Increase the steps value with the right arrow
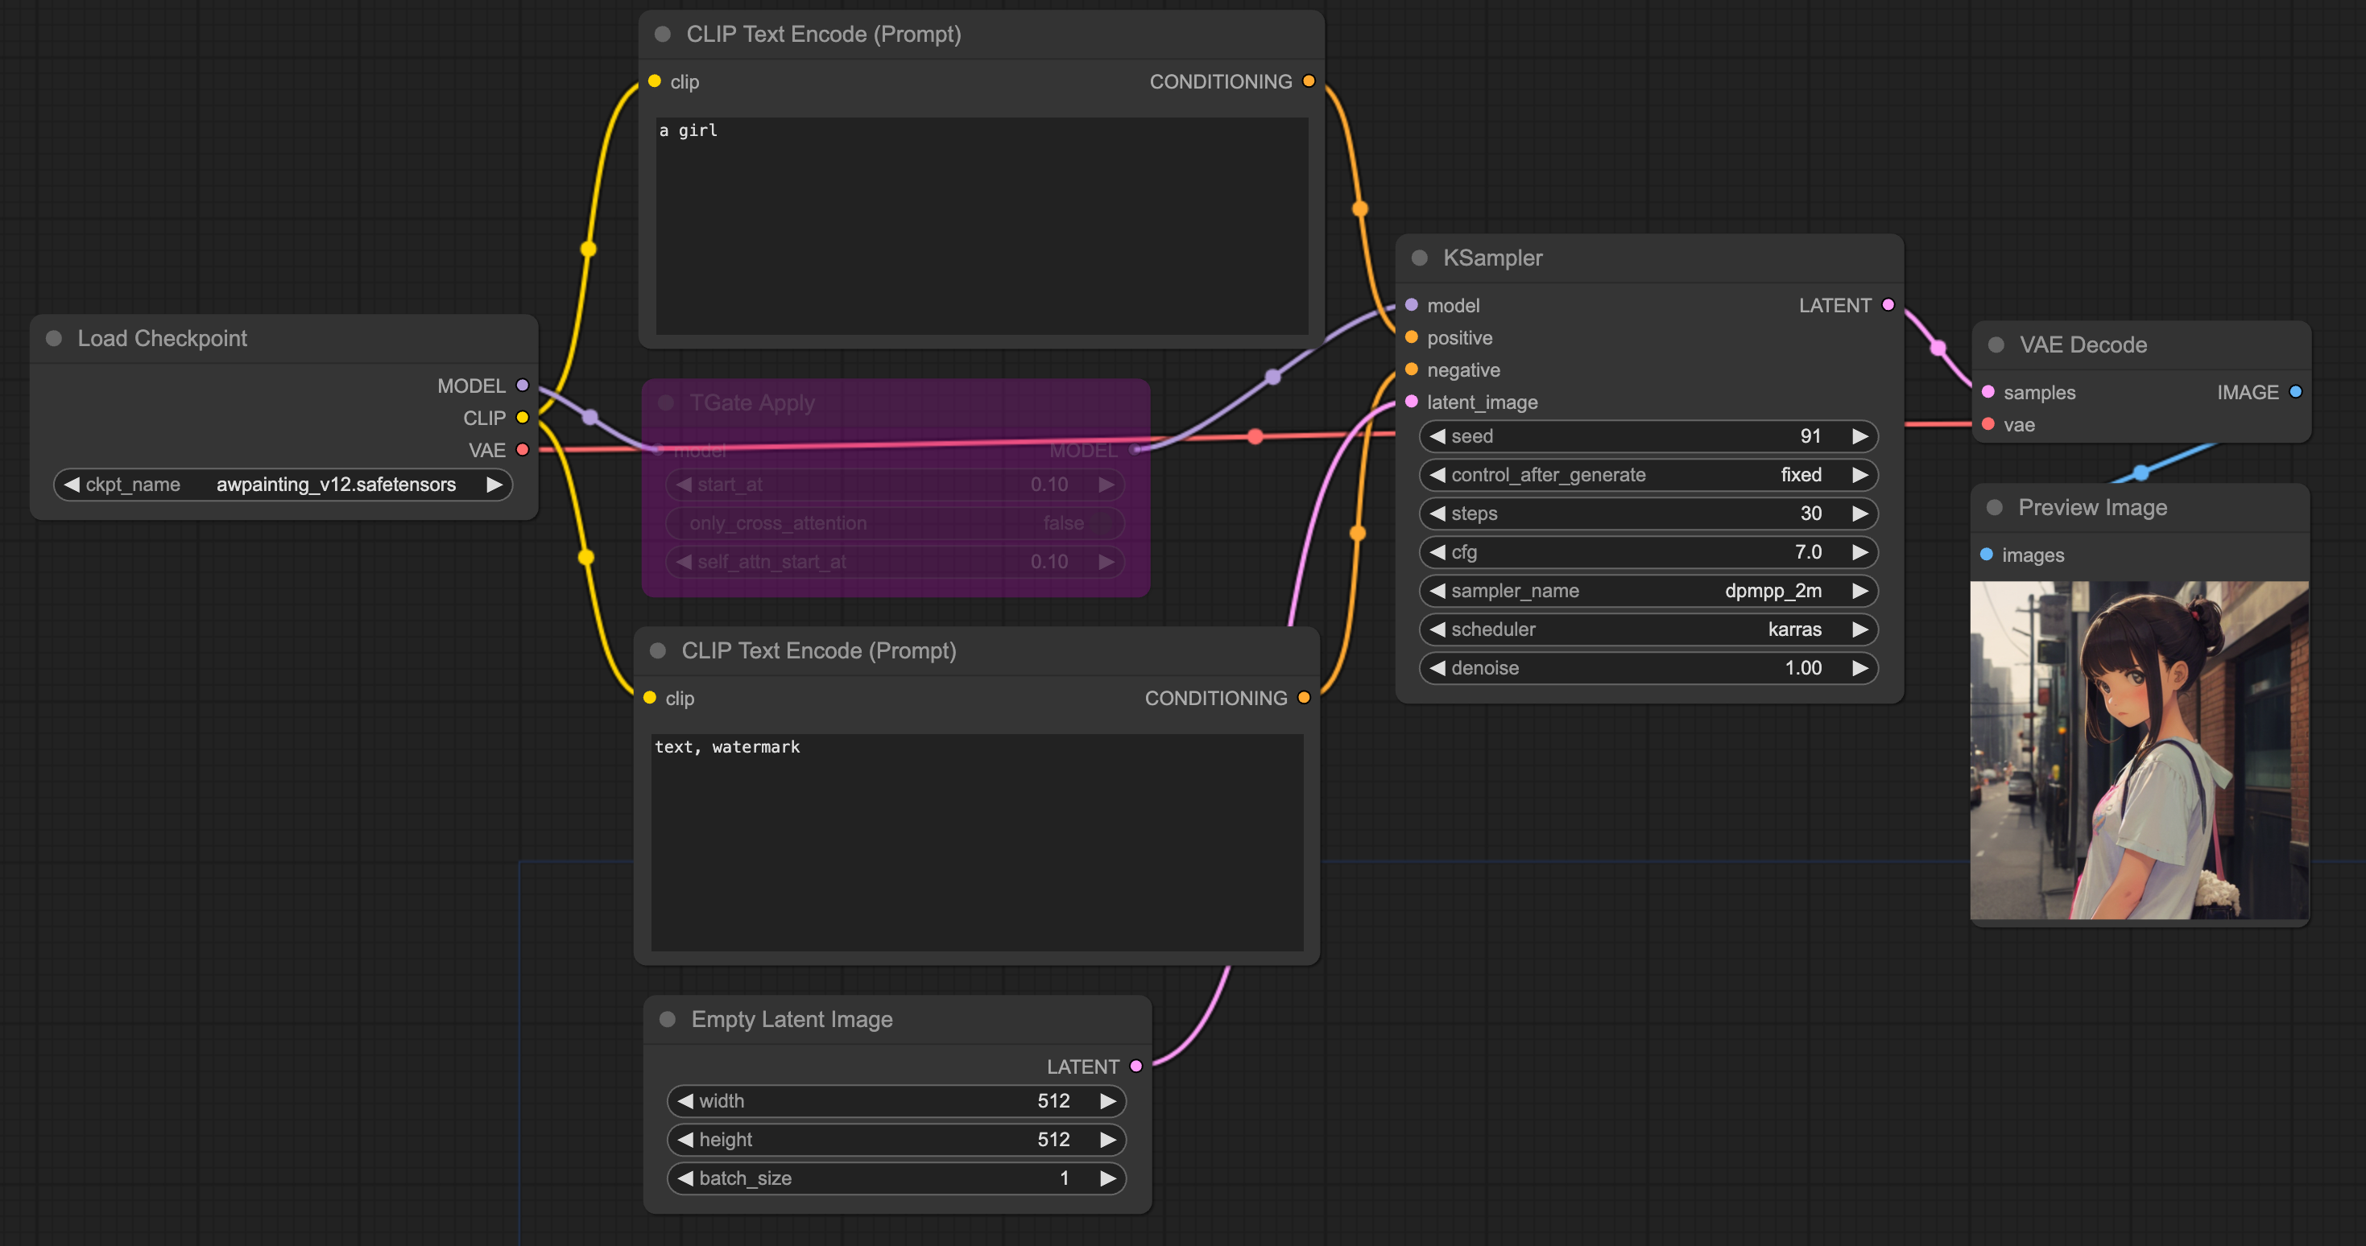Screen dimensions: 2366x1246 [x=1860, y=514]
